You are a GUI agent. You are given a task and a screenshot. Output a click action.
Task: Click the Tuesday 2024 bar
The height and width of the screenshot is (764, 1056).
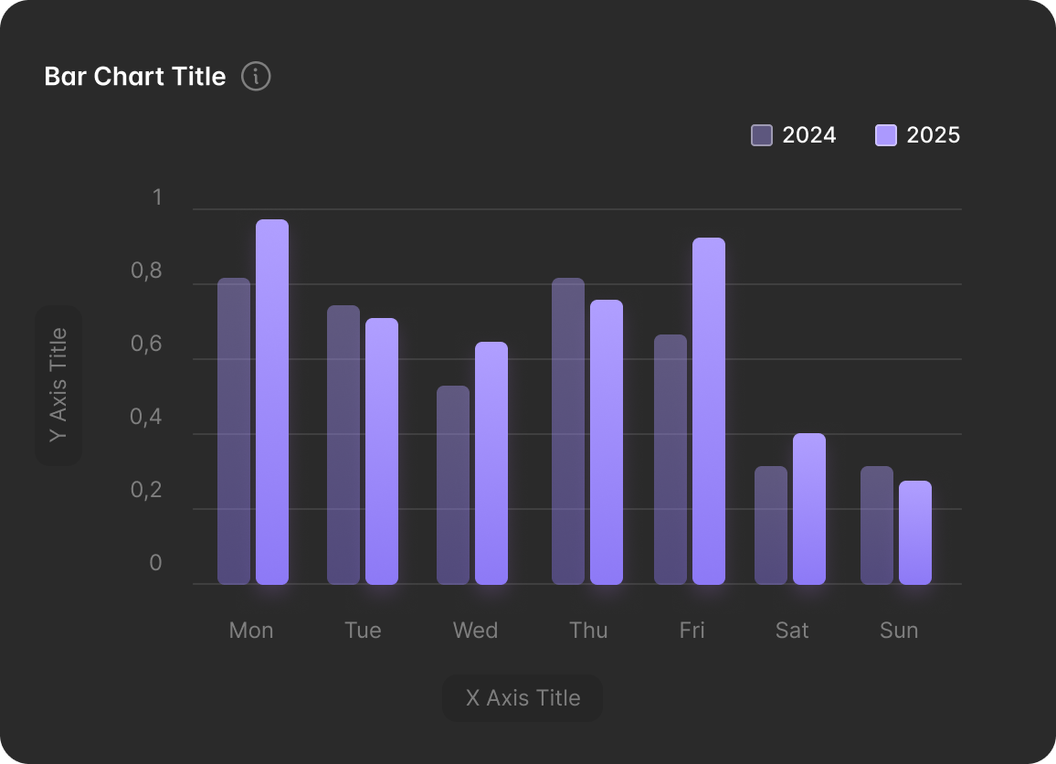coord(343,445)
